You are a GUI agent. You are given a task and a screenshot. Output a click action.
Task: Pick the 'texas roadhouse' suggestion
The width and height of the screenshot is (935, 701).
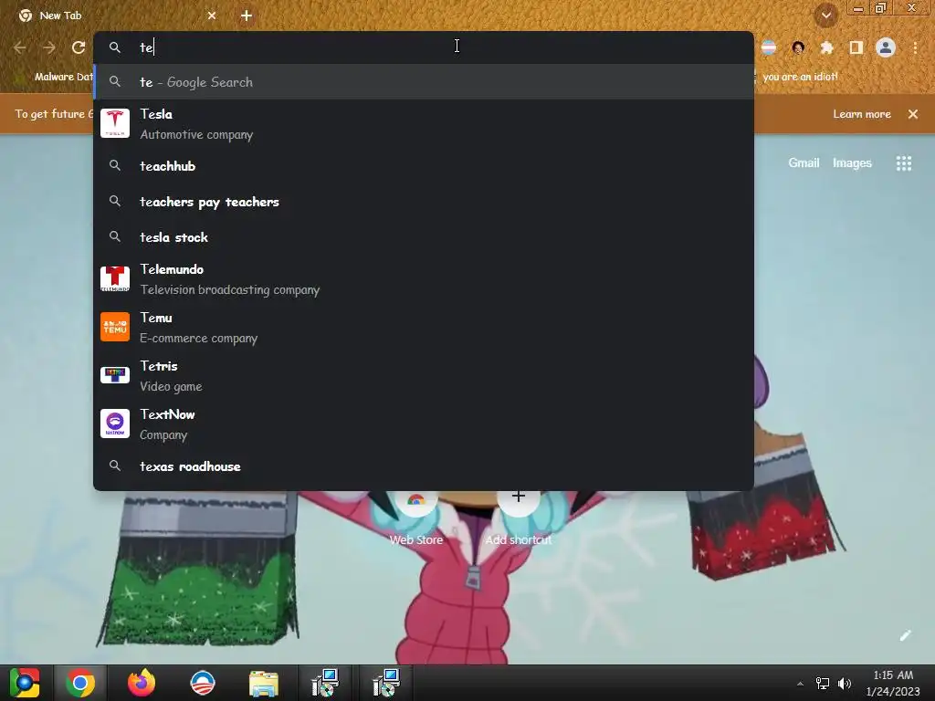tap(424, 466)
